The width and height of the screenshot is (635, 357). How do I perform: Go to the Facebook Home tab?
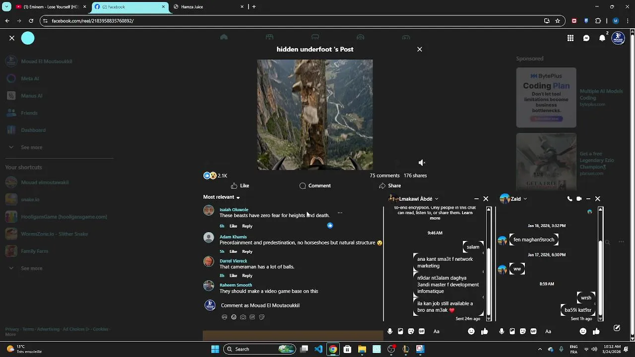pyautogui.click(x=224, y=37)
